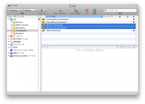Select the Foundation.framework file name
Image resolution: width=145 pixels, height=104 pixels.
pos(56,22)
